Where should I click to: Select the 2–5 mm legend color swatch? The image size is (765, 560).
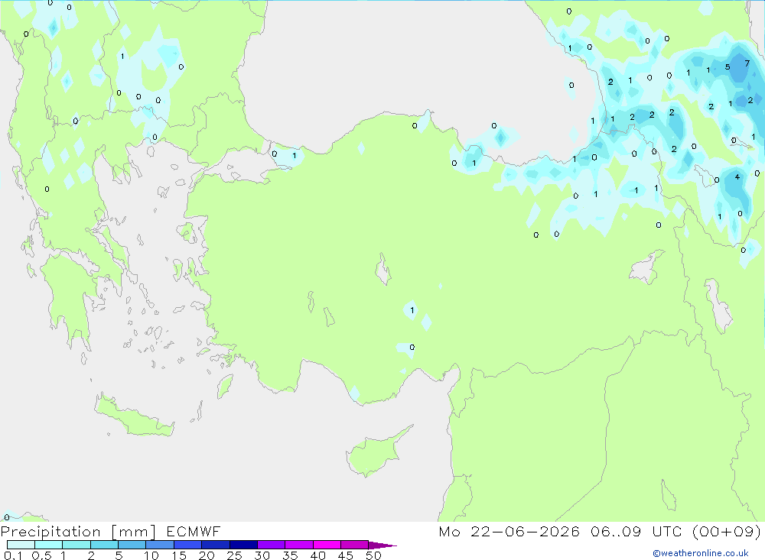tap(104, 545)
